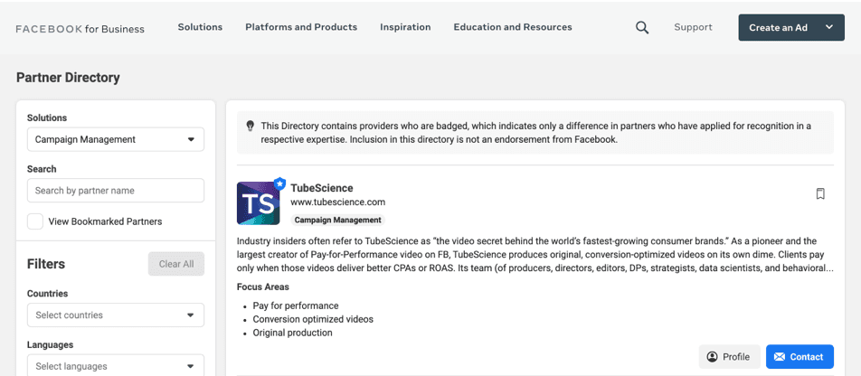861x376 pixels.
Task: Check View Bookmarked Partners checkbox
Action: pyautogui.click(x=35, y=221)
